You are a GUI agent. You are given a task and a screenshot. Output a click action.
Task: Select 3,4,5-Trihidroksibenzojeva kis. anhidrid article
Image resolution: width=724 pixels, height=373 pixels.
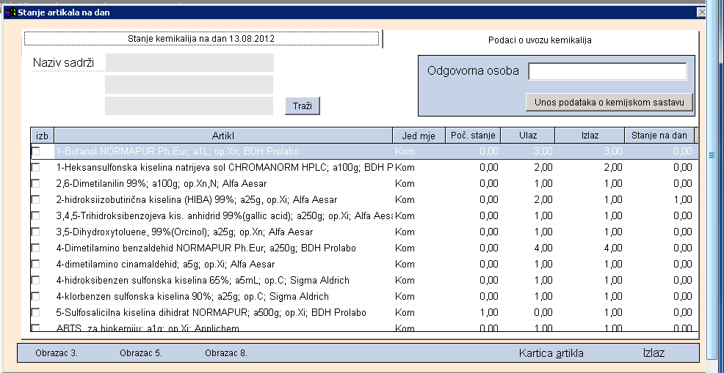tap(224, 215)
